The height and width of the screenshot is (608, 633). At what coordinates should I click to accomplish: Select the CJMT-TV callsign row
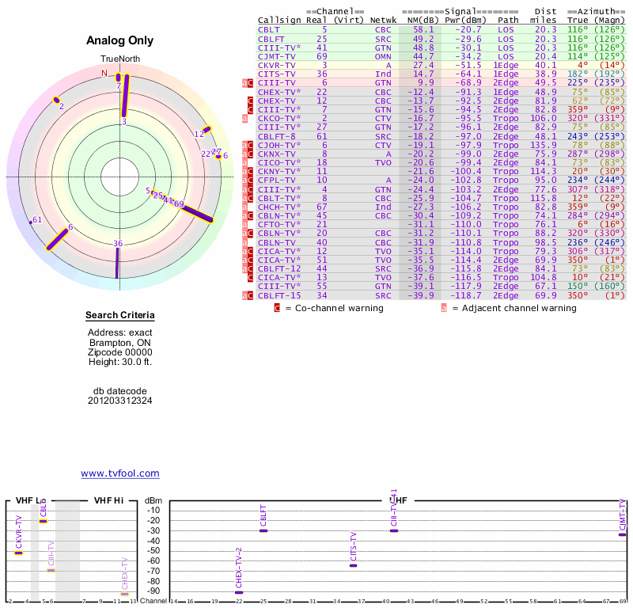point(277,56)
